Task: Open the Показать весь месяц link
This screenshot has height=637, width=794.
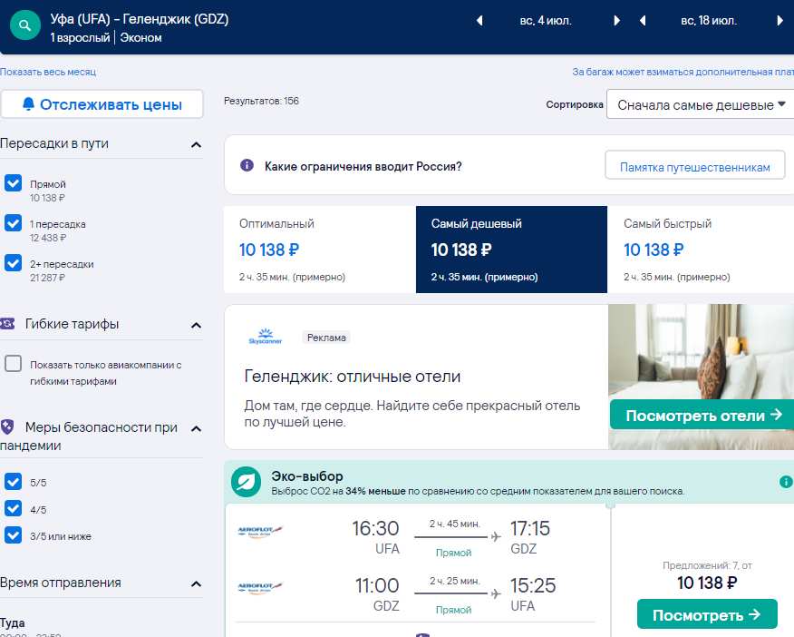Action: click(x=48, y=72)
